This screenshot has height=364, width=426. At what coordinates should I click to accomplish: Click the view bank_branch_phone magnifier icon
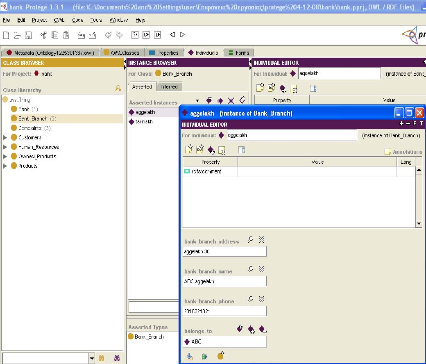pos(250,299)
